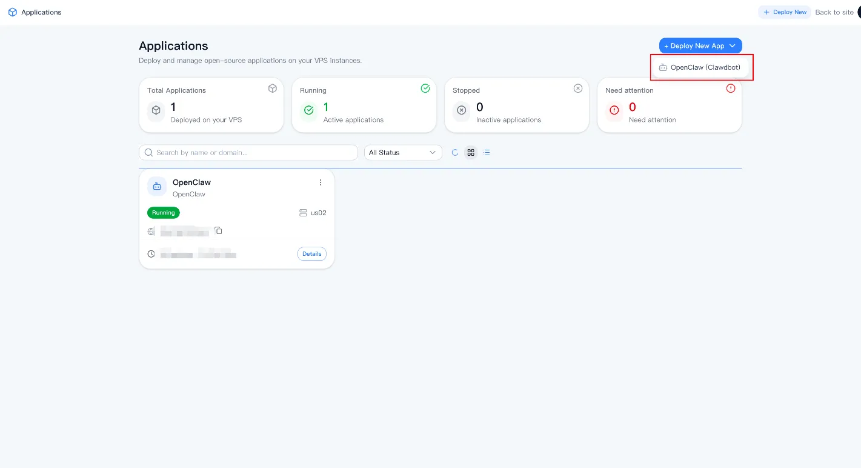Click the Applications cube icon top-left

[x=12, y=12]
